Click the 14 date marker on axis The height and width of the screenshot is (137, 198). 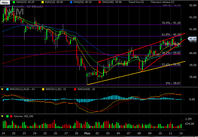pos(181,133)
